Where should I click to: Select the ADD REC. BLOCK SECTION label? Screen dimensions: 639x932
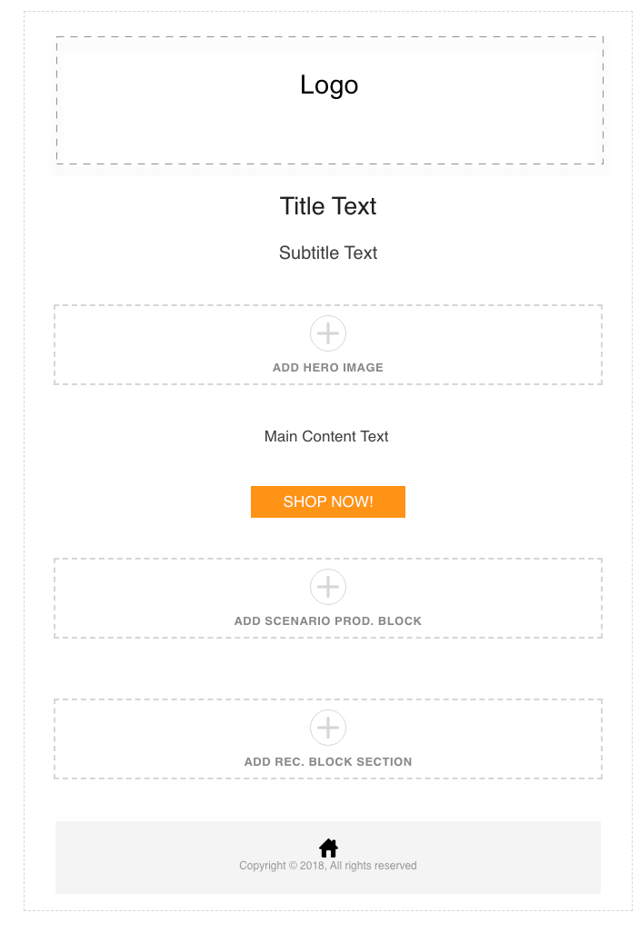[328, 761]
